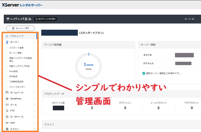Expand the ホームページ menu chevron
Image resolution: width=201 pixels, height=132 pixels.
click(x=35, y=92)
